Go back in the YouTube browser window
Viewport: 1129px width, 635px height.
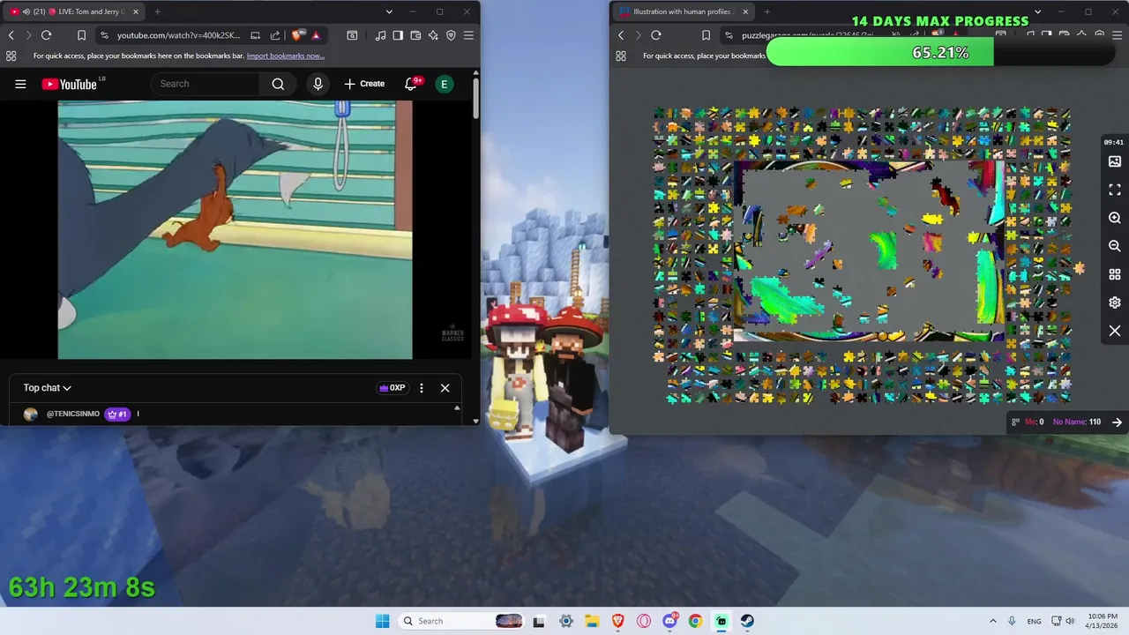pos(11,35)
